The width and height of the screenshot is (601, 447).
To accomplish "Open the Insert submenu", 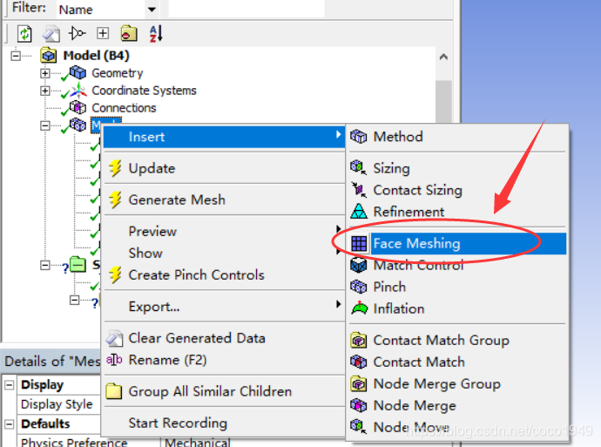I will (x=224, y=137).
